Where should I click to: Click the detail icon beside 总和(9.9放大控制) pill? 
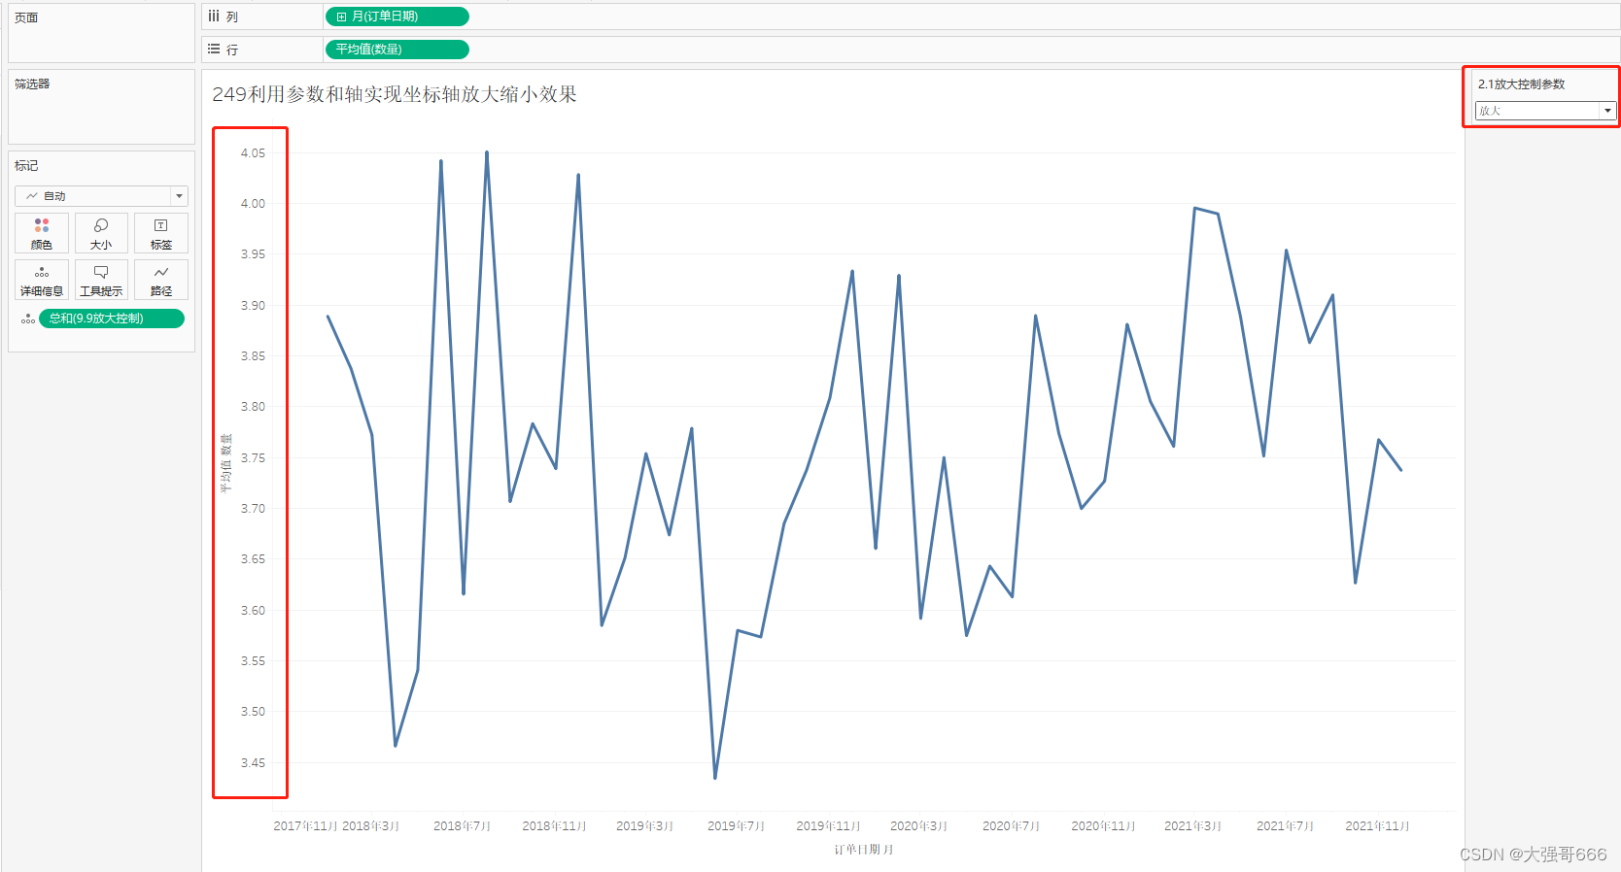[28, 319]
